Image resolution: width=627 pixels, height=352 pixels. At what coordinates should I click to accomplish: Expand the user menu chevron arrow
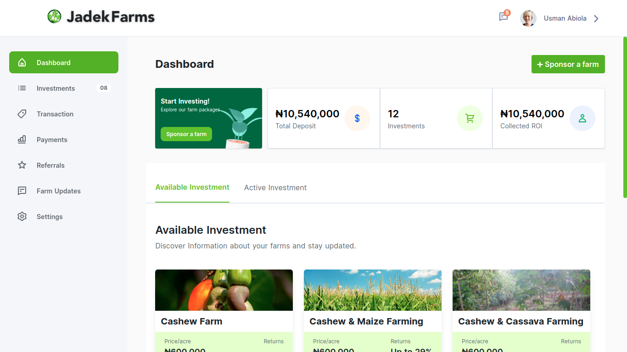coord(596,18)
